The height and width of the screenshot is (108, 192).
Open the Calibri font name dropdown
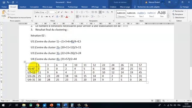[46, 12]
